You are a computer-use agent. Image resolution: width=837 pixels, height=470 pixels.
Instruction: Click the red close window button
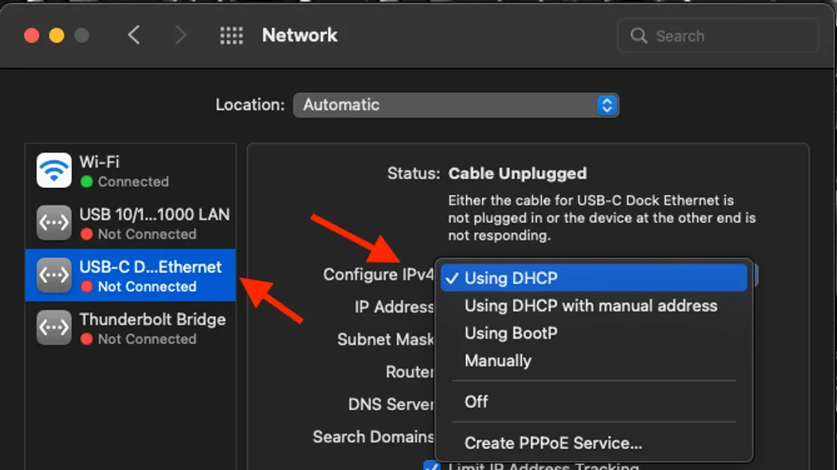31,36
